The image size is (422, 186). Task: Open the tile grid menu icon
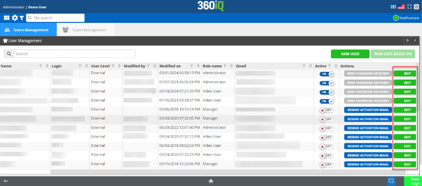[x=7, y=18]
